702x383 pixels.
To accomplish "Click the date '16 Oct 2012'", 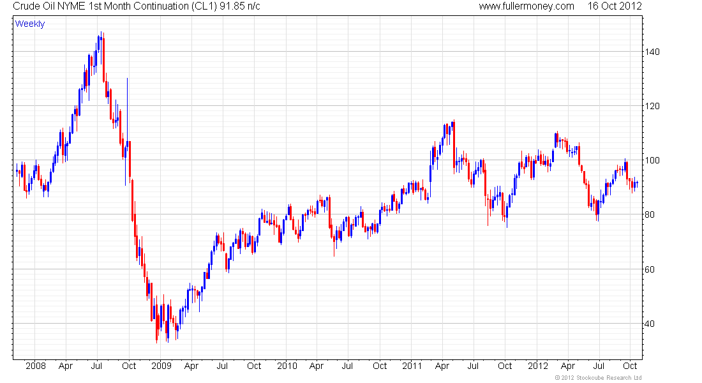I will tap(615, 6).
